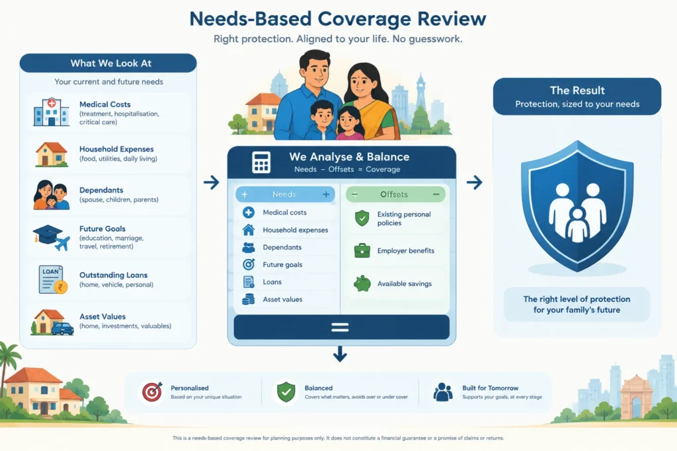The image size is (677, 451).
Task: Select the We Analyse & Balance header
Action: tap(342, 162)
